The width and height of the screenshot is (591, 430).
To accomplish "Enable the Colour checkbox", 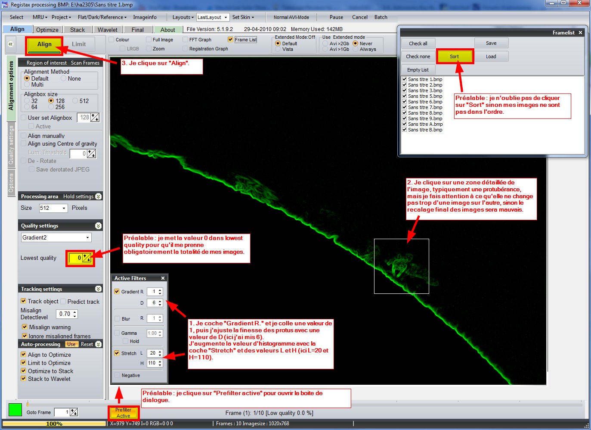I will 111,40.
